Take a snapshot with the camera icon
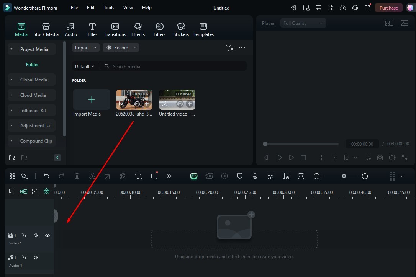Image resolution: width=416 pixels, height=277 pixels. (x=380, y=158)
